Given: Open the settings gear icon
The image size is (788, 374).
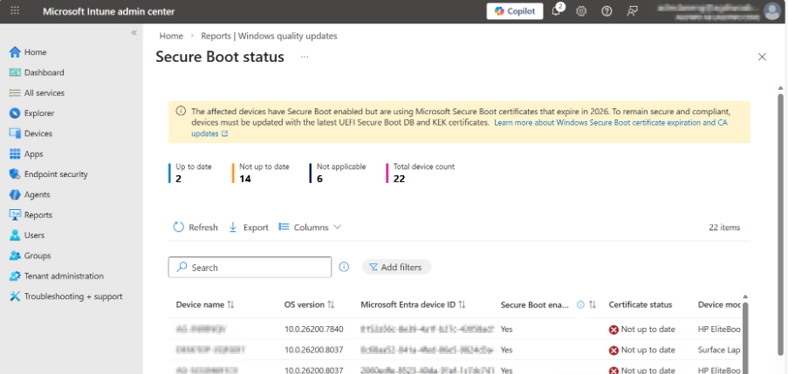Looking at the screenshot, I should (x=581, y=11).
